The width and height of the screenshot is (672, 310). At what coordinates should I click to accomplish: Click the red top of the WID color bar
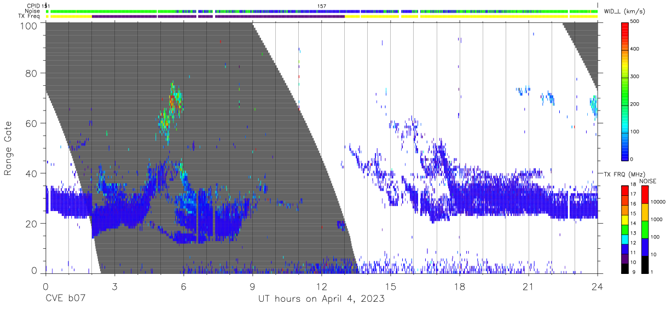pos(625,30)
